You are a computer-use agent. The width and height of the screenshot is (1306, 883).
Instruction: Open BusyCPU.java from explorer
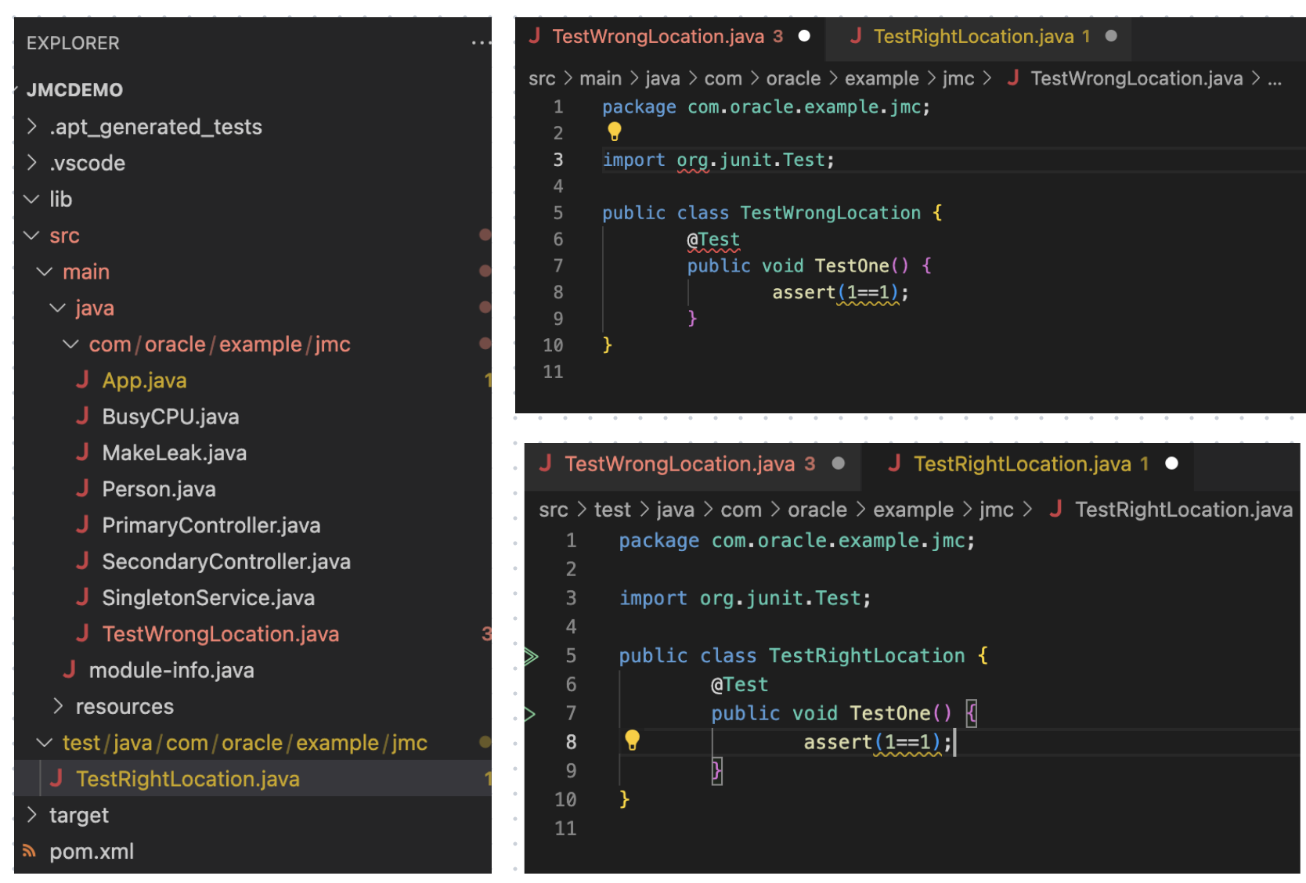pyautogui.click(x=170, y=416)
